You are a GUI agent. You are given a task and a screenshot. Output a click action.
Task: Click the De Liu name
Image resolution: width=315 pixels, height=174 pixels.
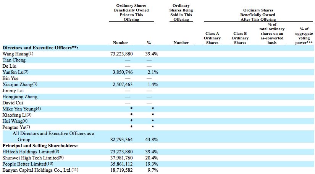(x=9, y=66)
